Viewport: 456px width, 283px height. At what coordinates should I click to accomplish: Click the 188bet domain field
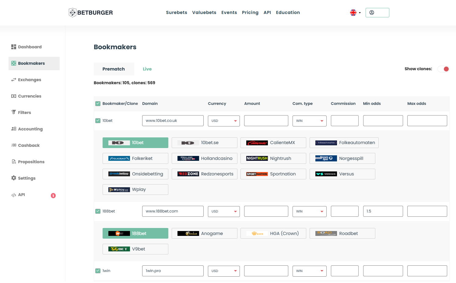pyautogui.click(x=173, y=211)
